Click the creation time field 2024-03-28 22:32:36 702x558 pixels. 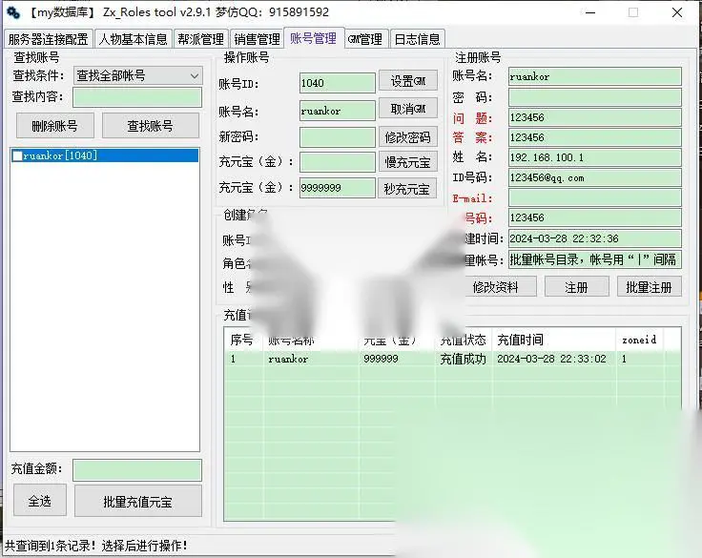[x=595, y=238]
